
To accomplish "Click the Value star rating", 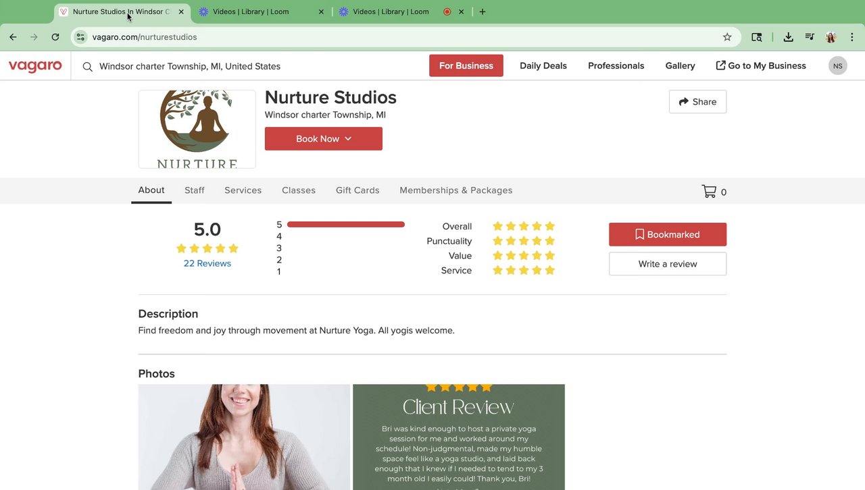I will [x=524, y=256].
